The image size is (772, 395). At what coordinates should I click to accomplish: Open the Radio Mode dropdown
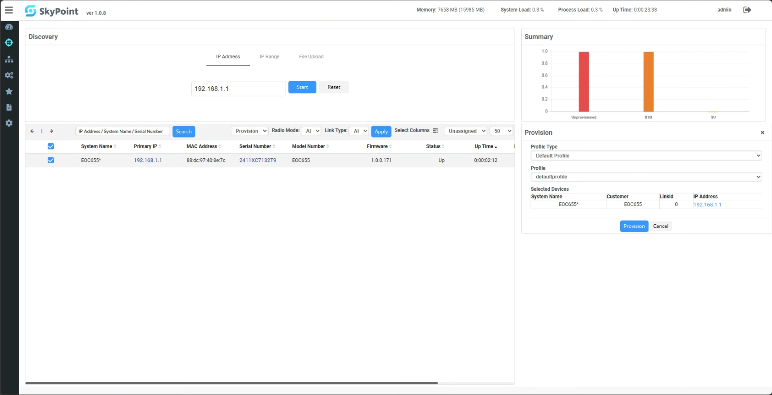[311, 131]
